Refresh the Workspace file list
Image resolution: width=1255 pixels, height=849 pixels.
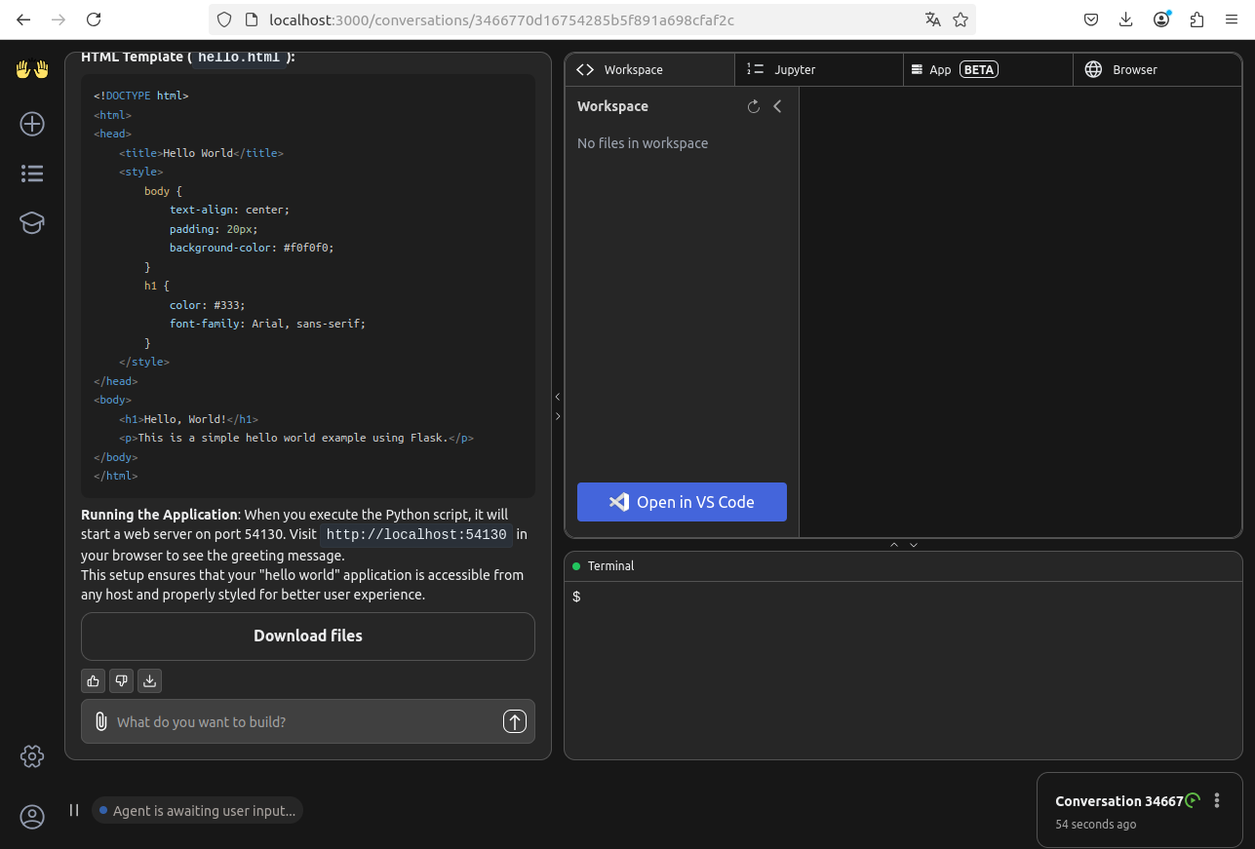click(753, 106)
